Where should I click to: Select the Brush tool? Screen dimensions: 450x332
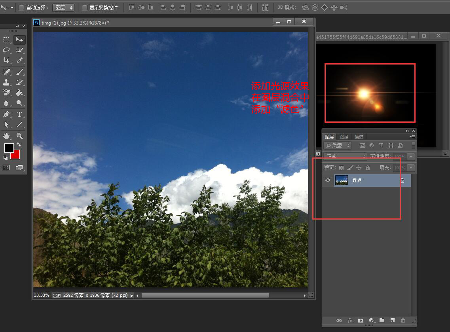(x=19, y=72)
